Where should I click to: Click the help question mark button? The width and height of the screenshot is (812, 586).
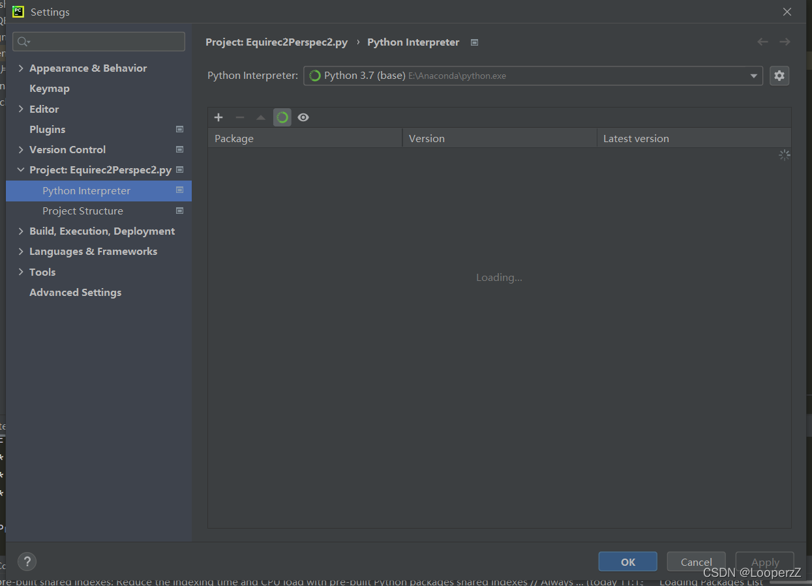(x=27, y=561)
